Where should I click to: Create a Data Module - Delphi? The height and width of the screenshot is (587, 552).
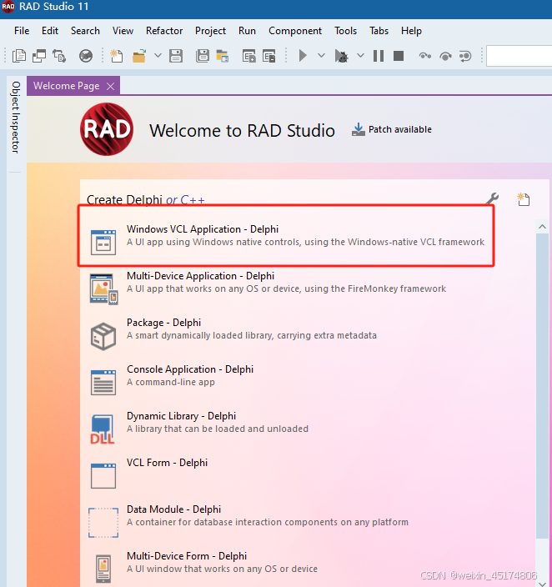[x=268, y=515]
